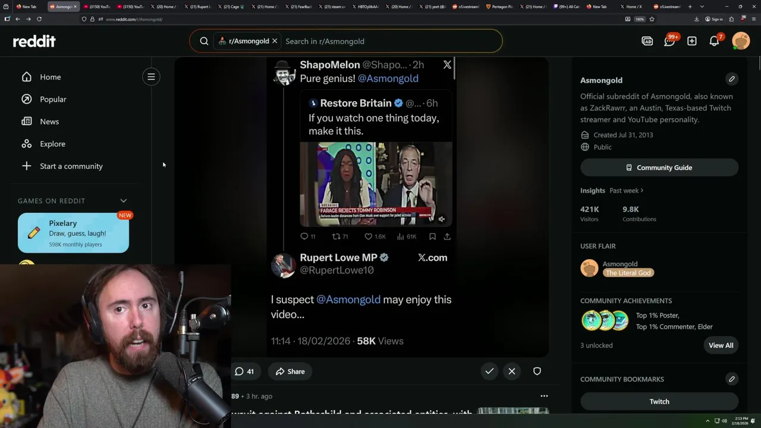Approve the post with checkmark icon

point(489,372)
